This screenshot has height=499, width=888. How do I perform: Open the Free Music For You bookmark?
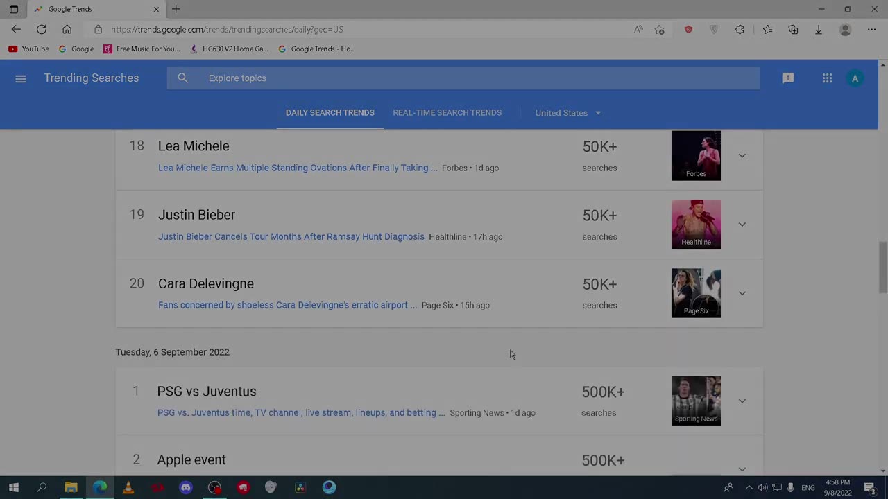point(142,49)
